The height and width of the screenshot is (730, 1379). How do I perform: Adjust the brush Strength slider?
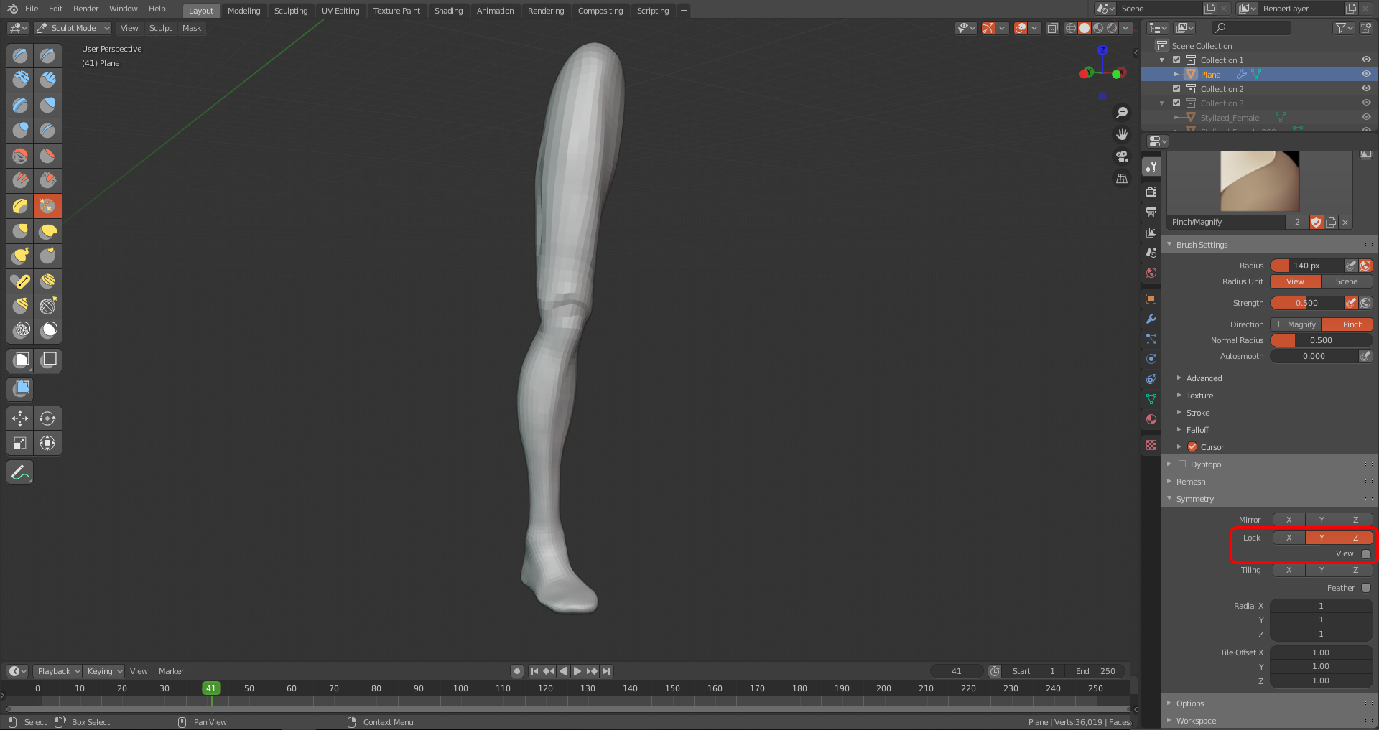click(x=1306, y=303)
